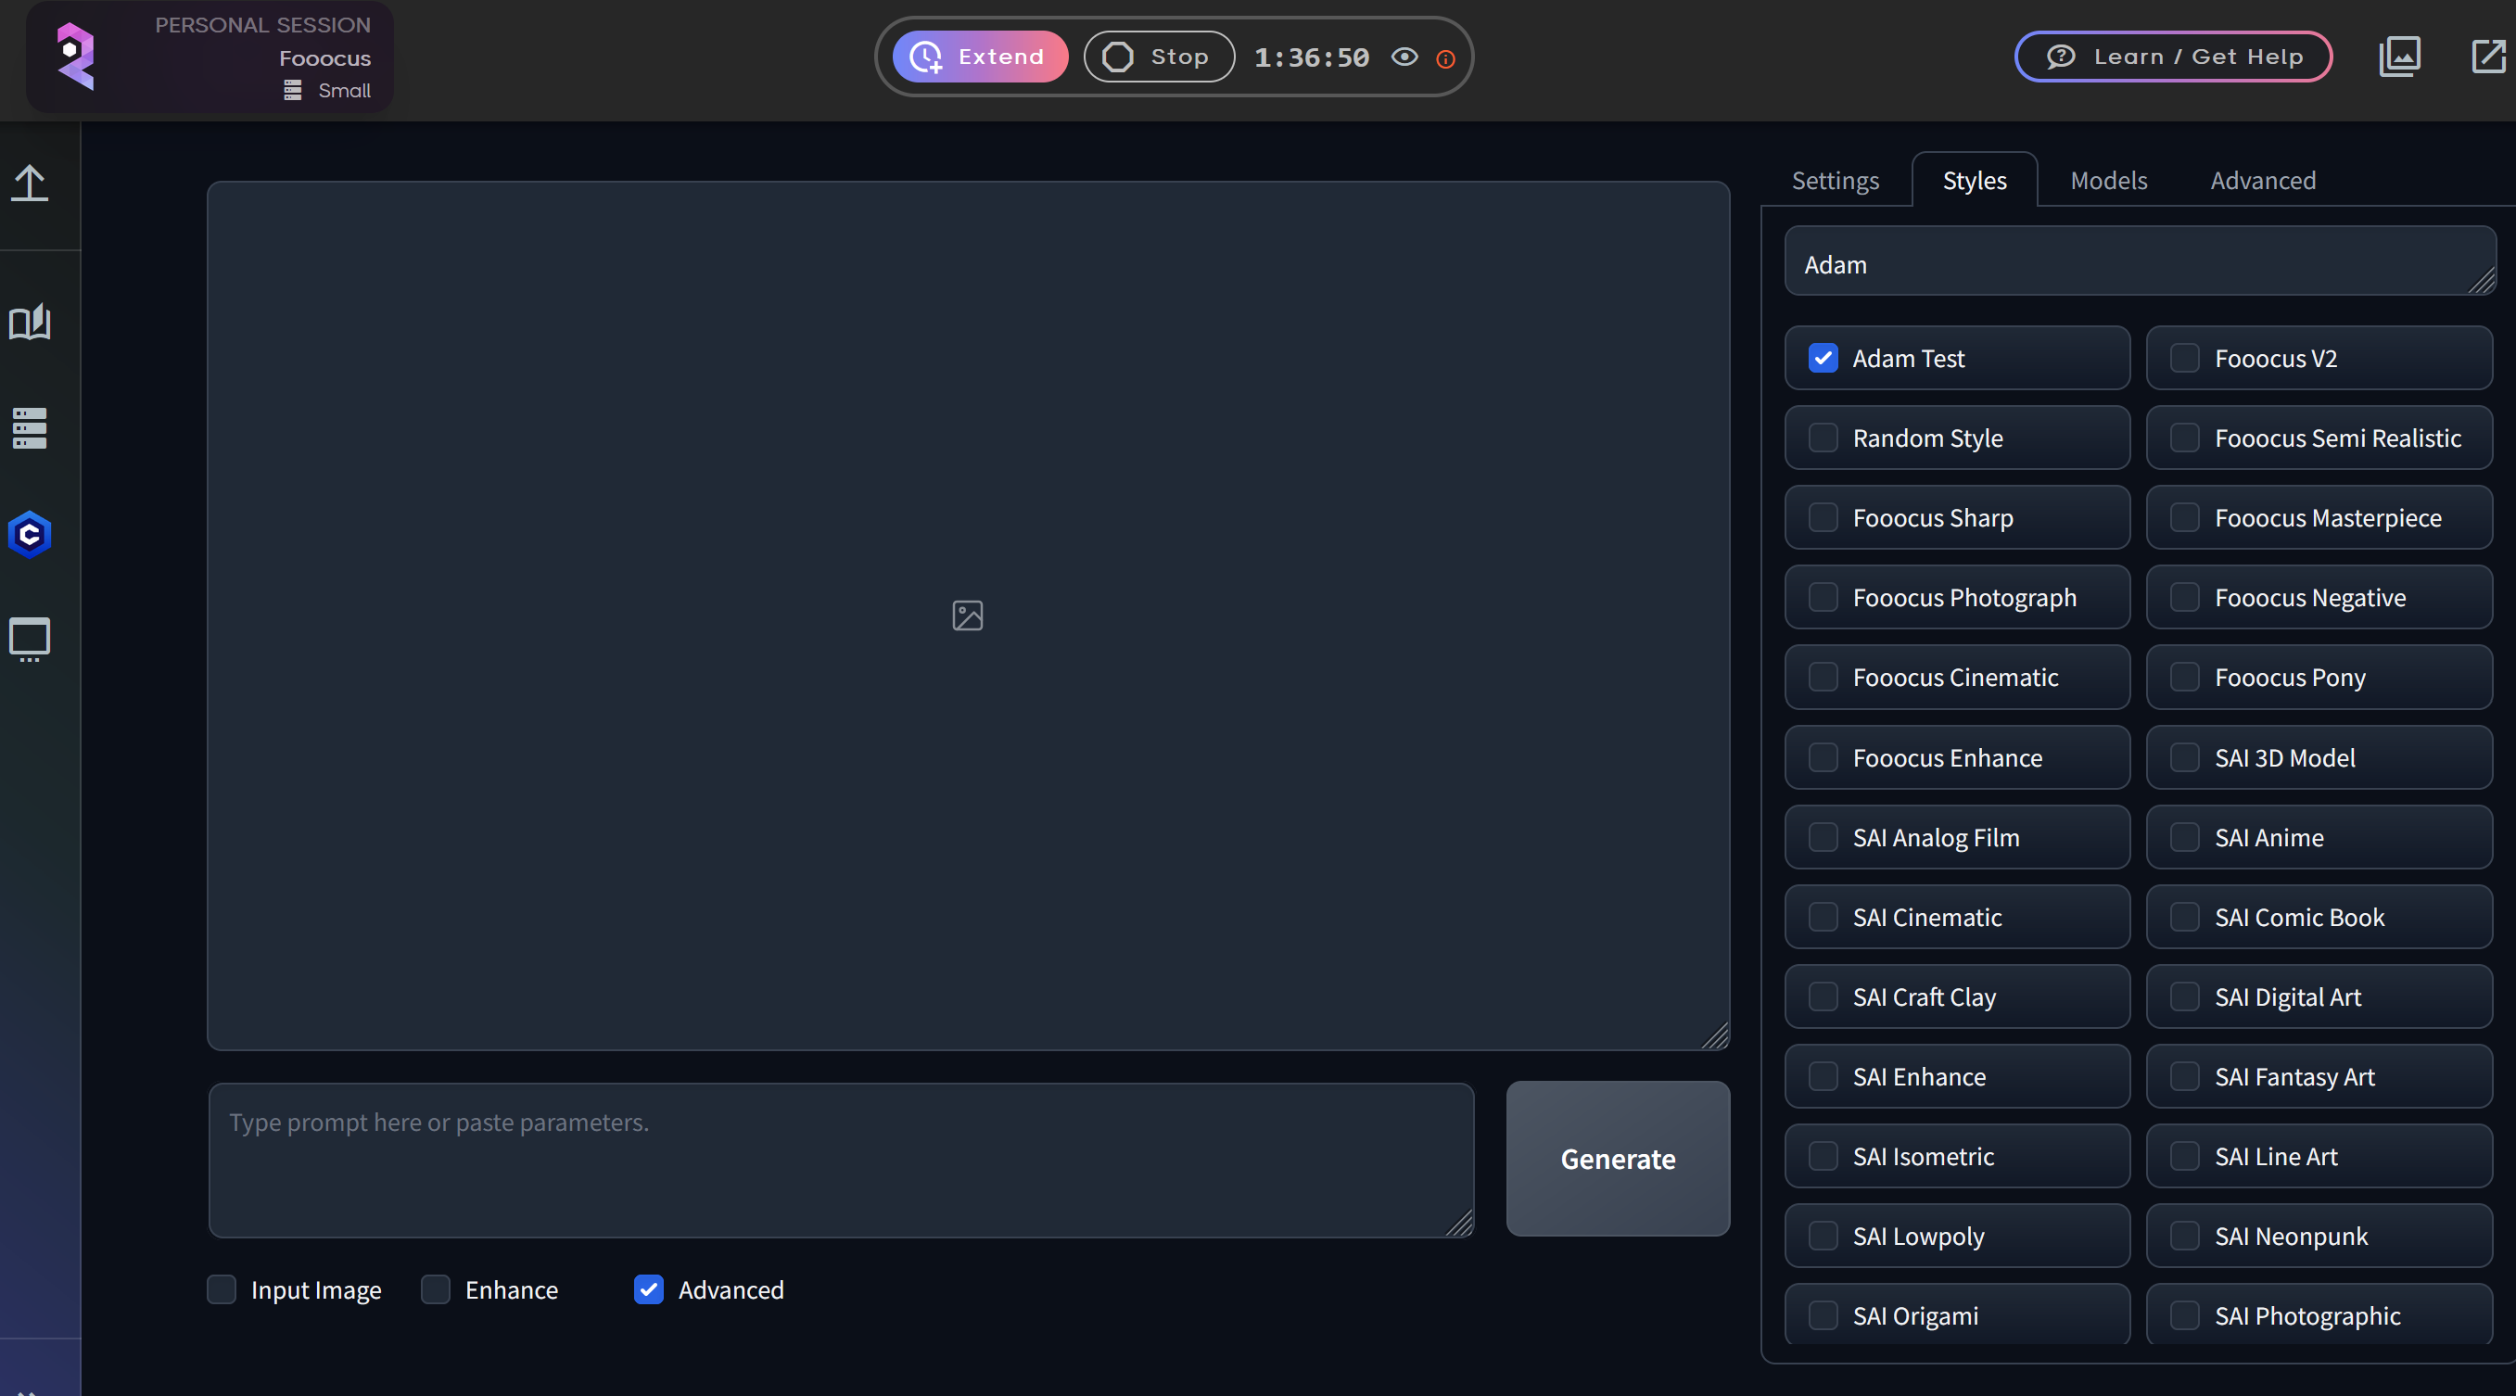
Task: Disable the Advanced checkbox below the prompt
Action: coord(648,1289)
